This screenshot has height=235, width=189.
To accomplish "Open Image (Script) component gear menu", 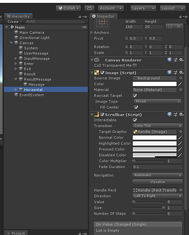I will [x=181, y=73].
